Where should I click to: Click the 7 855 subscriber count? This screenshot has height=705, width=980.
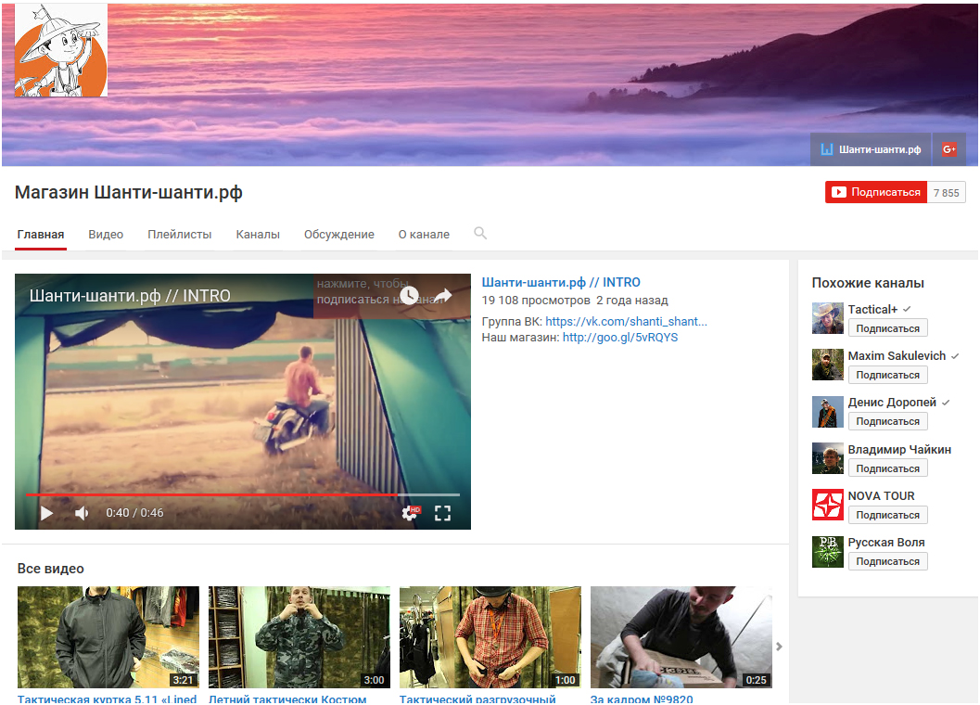click(x=947, y=193)
